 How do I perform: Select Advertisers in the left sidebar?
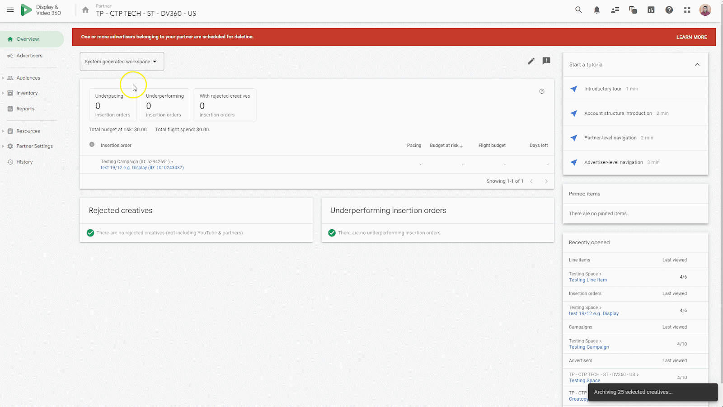(x=30, y=55)
